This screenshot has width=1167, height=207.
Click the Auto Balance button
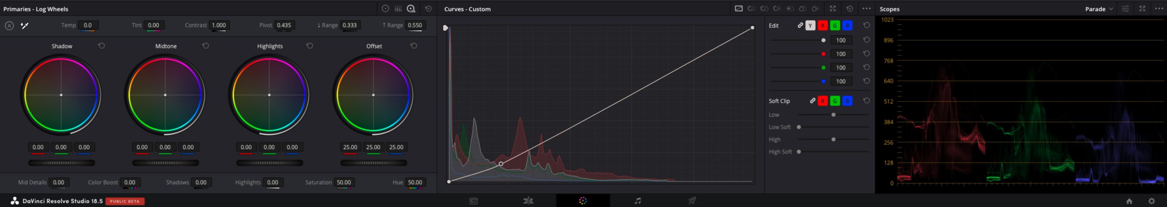coord(9,26)
